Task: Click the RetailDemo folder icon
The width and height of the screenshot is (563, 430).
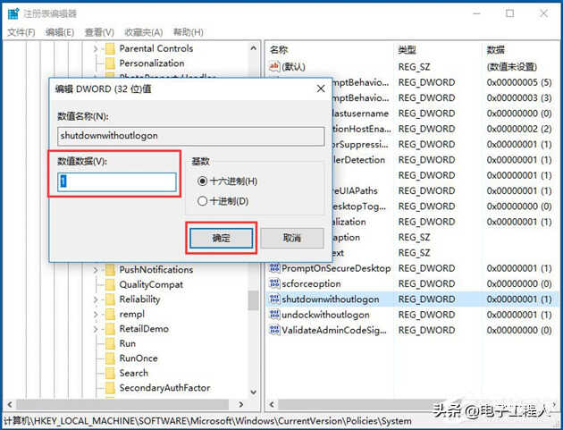Action: (110, 328)
